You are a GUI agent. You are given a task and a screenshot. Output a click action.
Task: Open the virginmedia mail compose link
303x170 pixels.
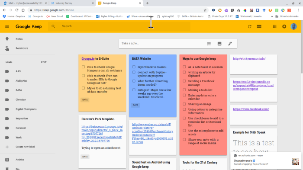pos(253,85)
